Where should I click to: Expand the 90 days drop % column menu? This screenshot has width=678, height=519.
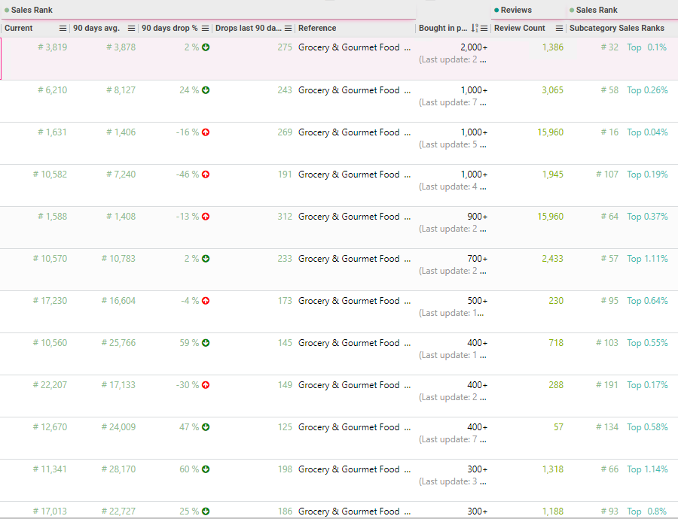click(206, 29)
